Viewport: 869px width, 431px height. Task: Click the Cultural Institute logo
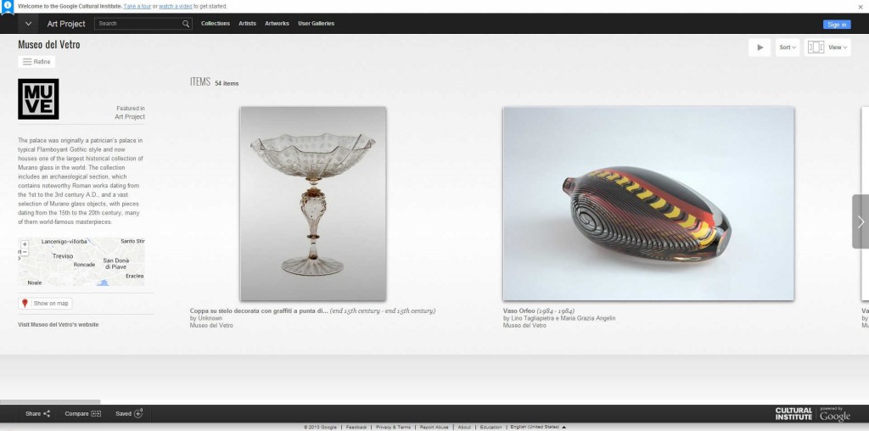pyautogui.click(x=793, y=414)
